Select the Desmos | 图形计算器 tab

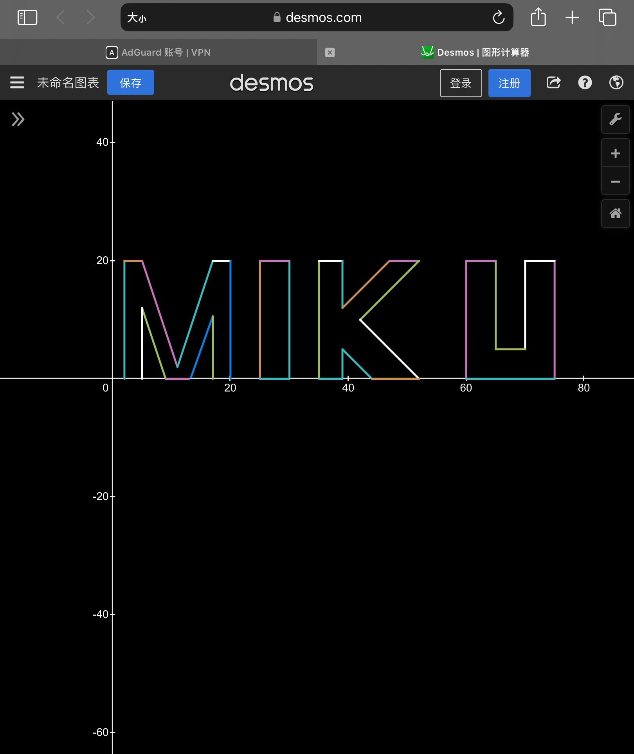click(475, 52)
